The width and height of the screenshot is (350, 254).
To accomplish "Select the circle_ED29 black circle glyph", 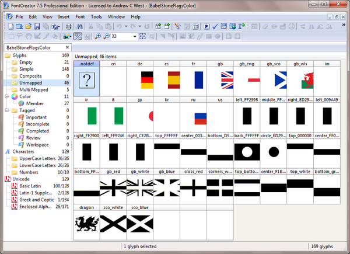I will [274, 150].
